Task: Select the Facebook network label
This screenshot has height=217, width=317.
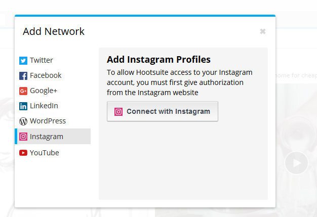Action: [x=46, y=75]
